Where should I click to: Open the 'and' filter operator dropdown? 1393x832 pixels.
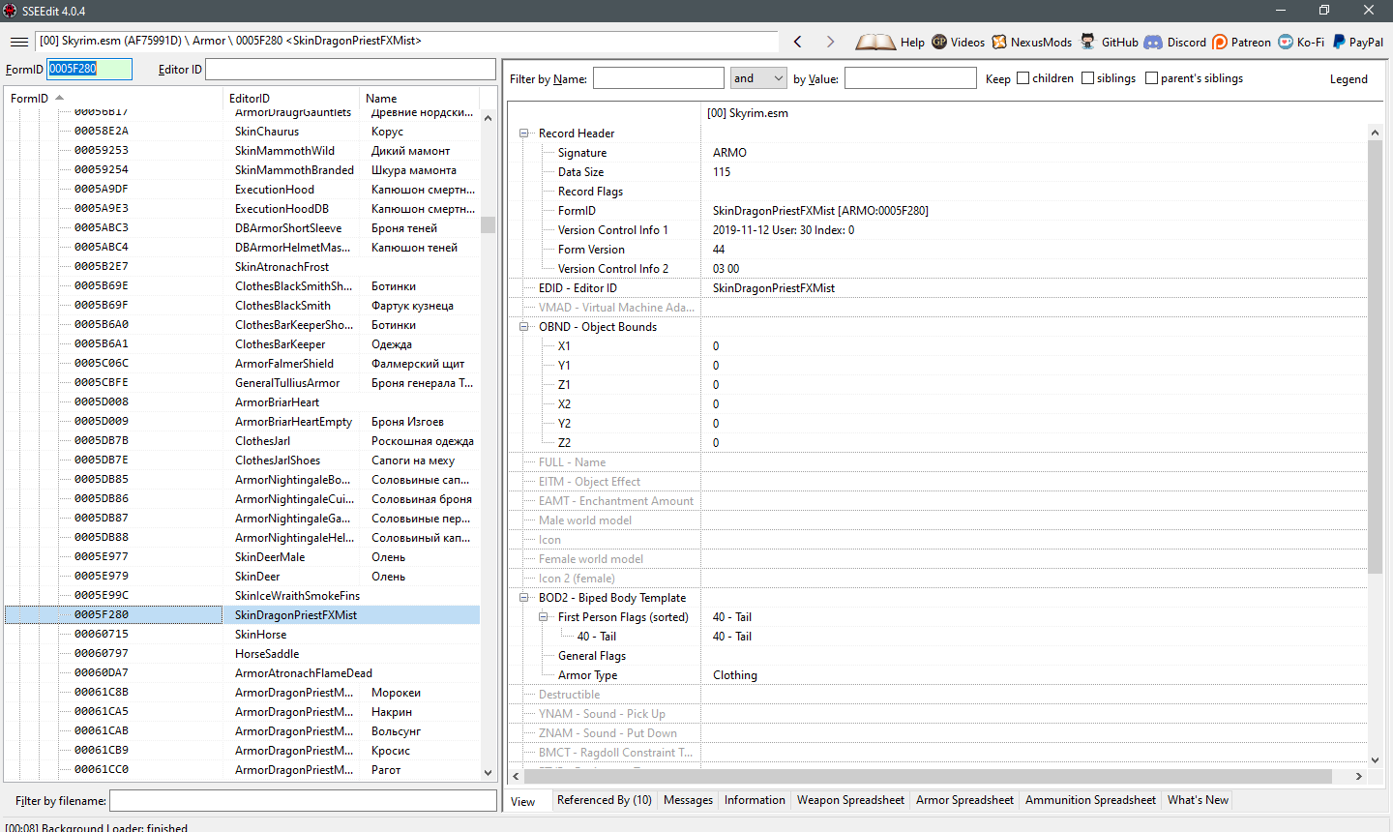click(x=758, y=78)
